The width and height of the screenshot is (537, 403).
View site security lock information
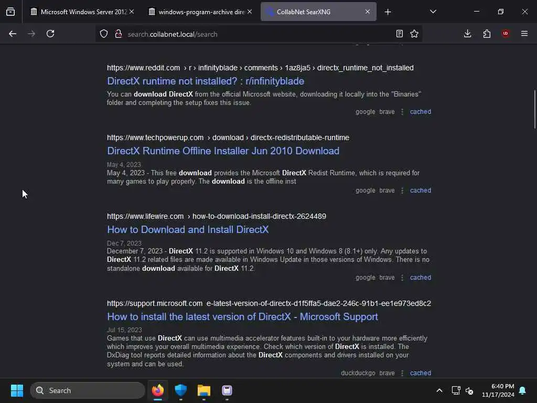[x=119, y=34]
